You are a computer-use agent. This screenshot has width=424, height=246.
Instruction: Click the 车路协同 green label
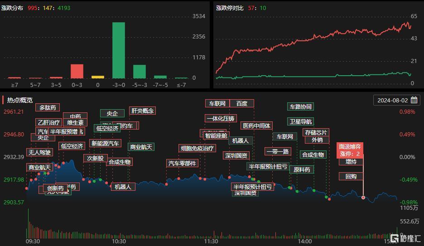[x=300, y=106]
